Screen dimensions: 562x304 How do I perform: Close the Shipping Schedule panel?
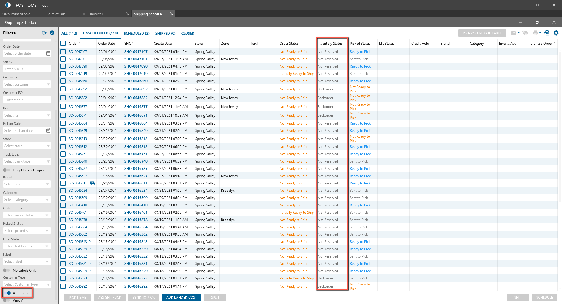click(554, 22)
